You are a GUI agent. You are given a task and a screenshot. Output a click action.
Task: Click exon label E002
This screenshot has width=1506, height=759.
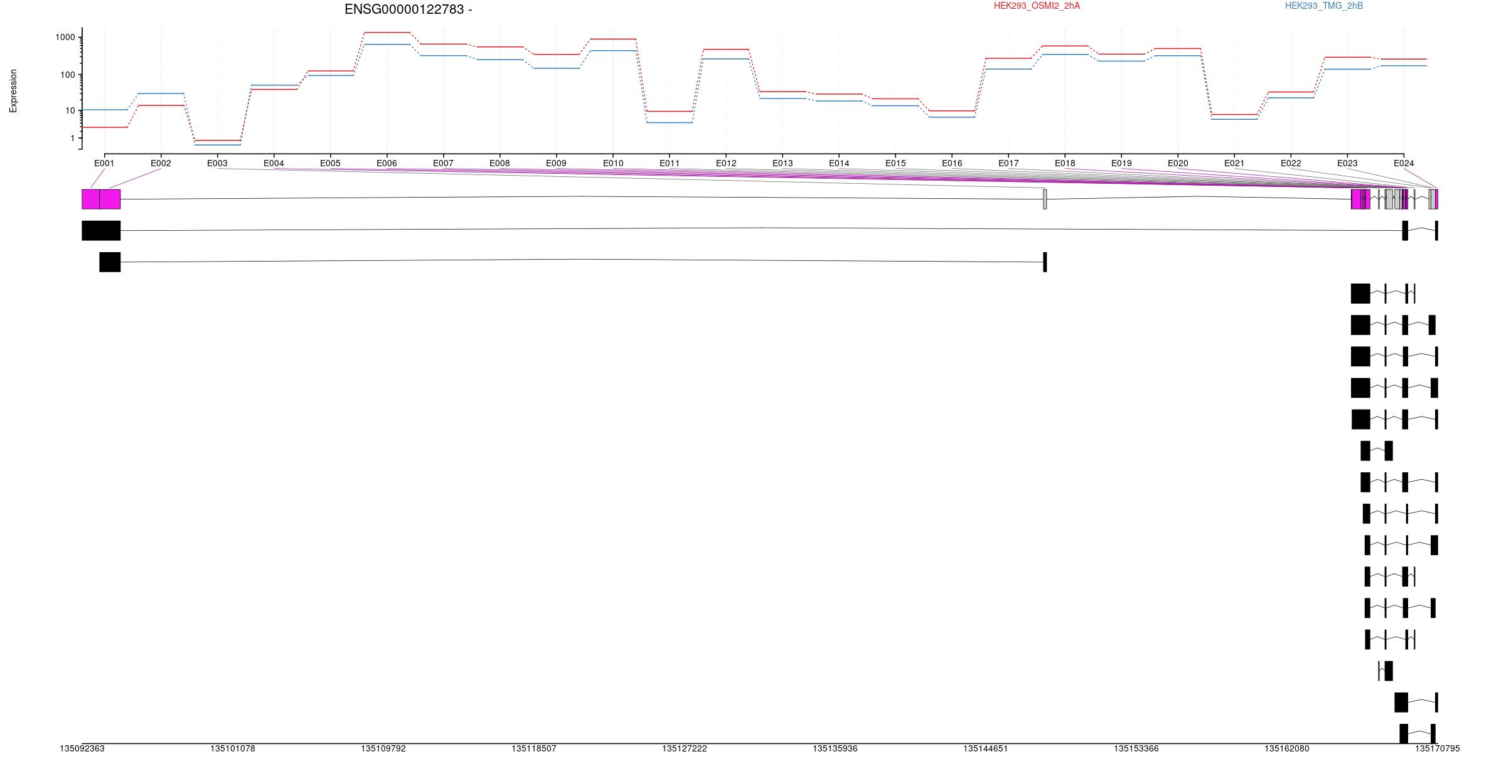[x=161, y=164]
